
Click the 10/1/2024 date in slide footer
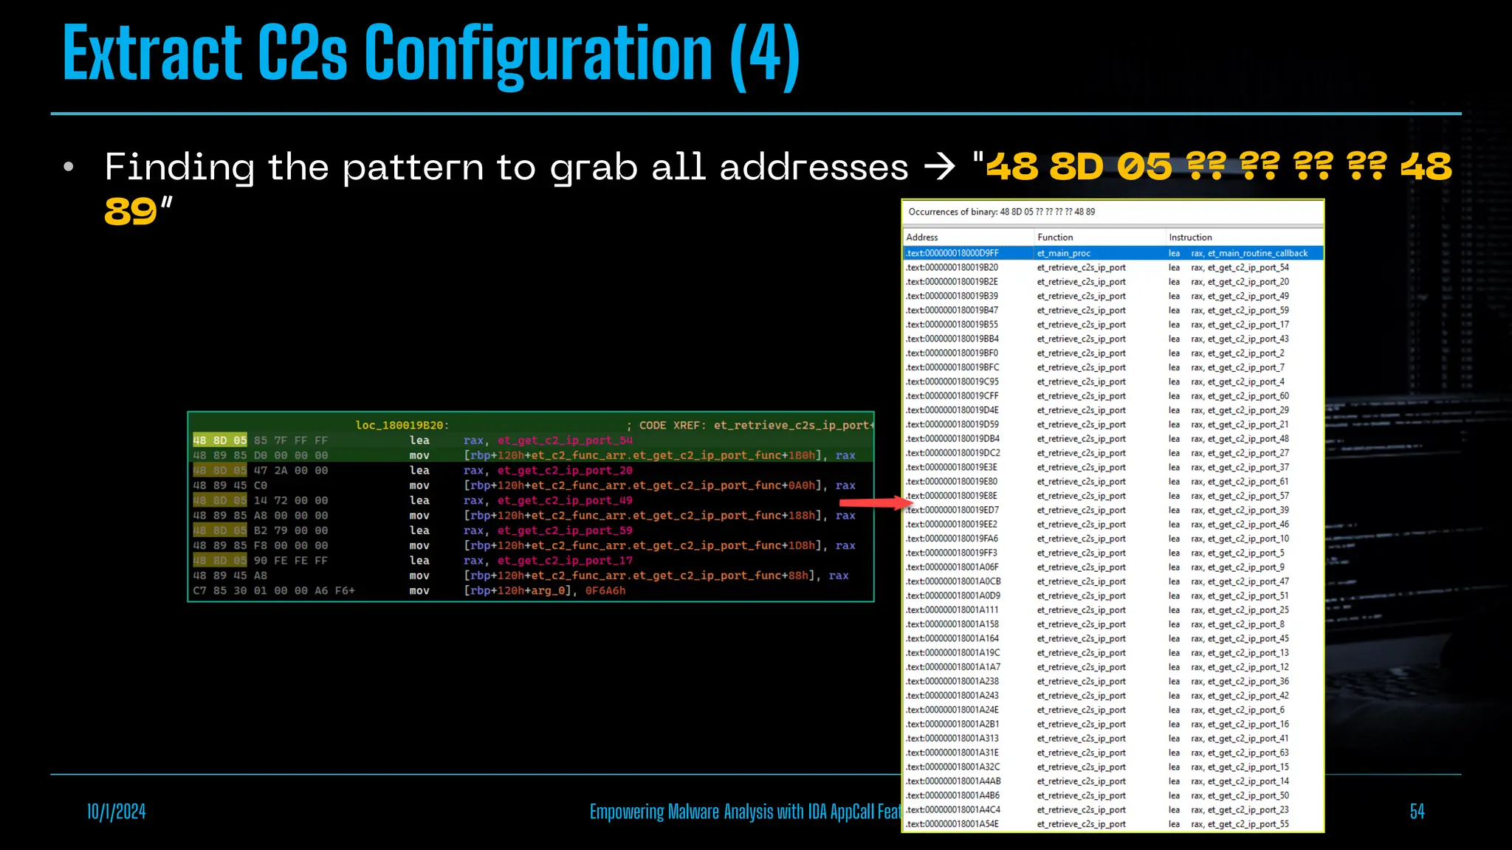[x=117, y=812]
